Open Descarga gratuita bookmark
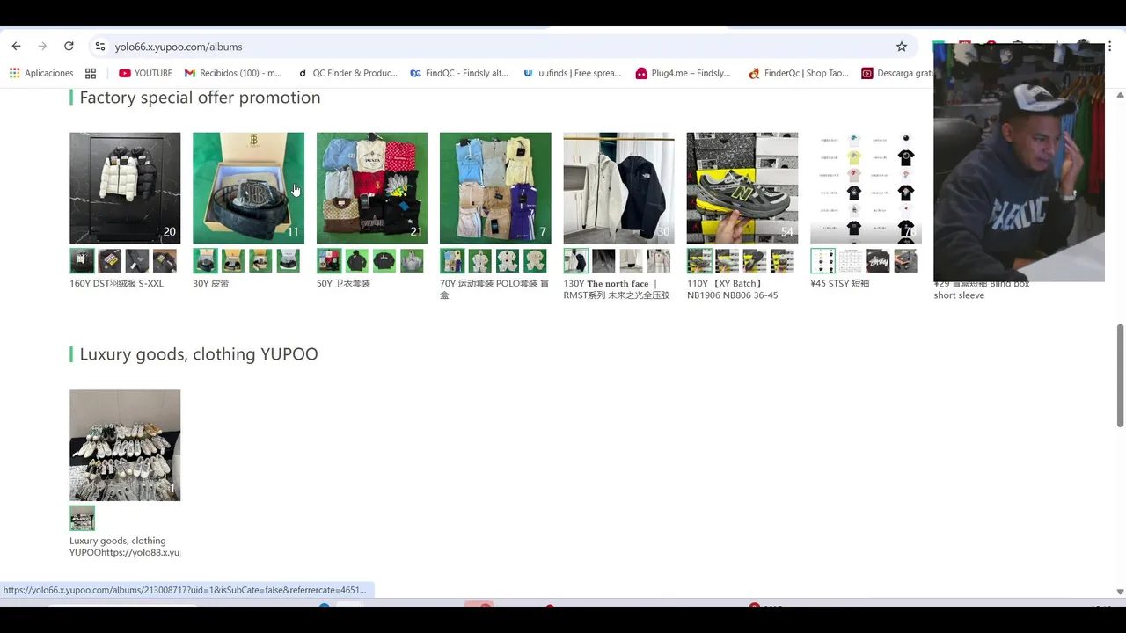This screenshot has width=1126, height=633. click(x=897, y=73)
